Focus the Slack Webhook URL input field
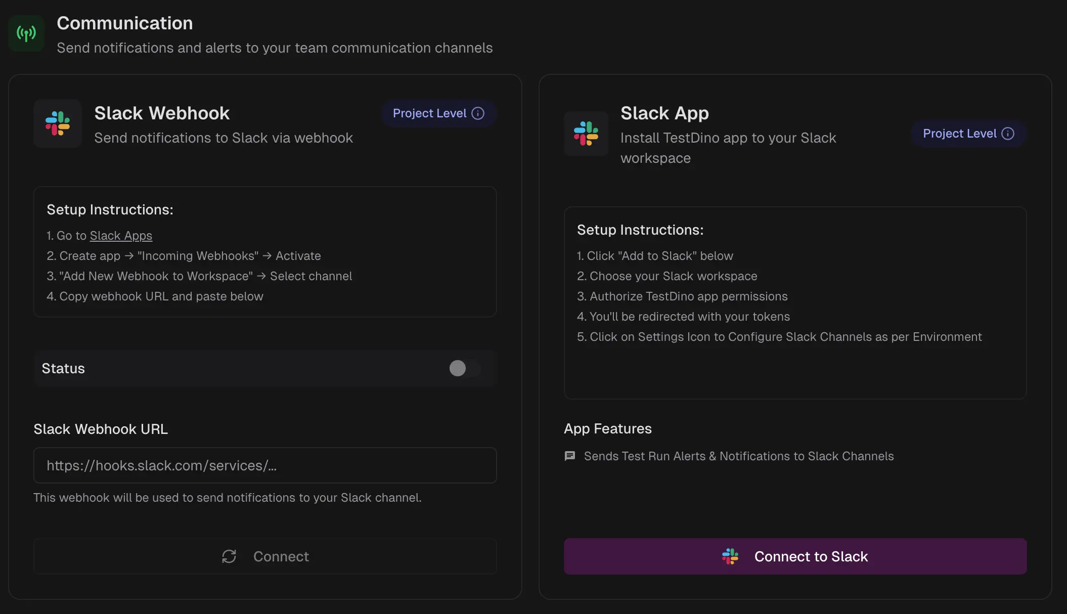1067x614 pixels. 265,465
